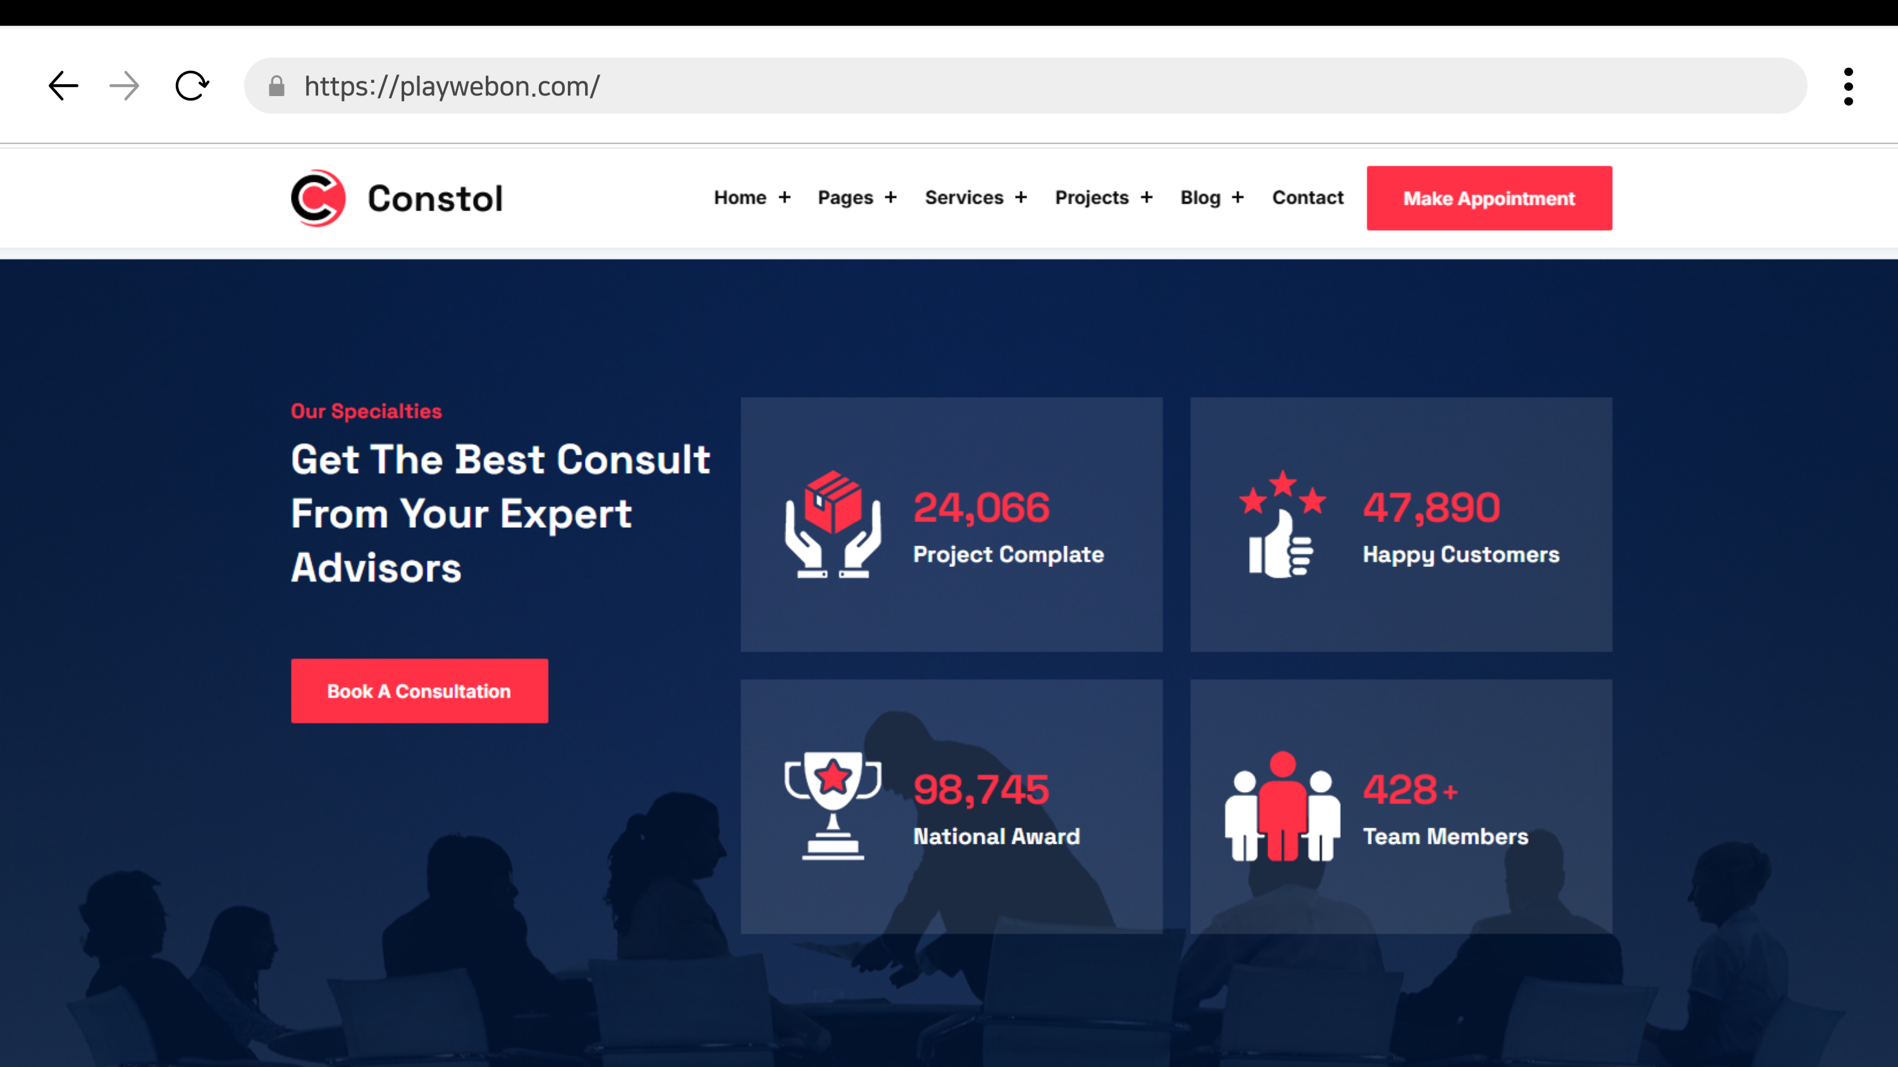Expand the Home menu plus sign

pyautogui.click(x=785, y=197)
